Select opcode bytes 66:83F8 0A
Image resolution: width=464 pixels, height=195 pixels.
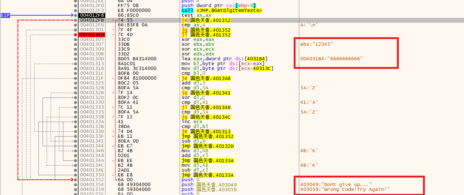[x=133, y=25]
